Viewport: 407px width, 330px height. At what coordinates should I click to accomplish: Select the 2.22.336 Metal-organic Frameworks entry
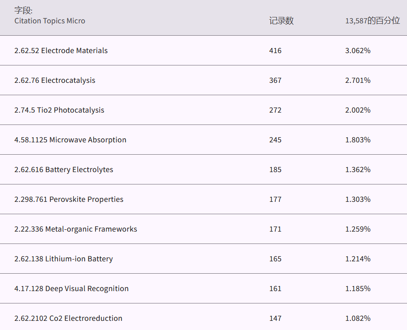(x=75, y=229)
